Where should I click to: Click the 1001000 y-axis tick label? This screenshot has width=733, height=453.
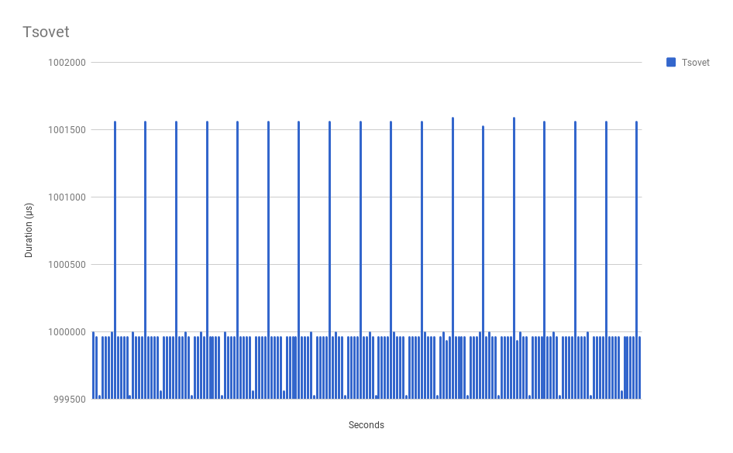pos(64,197)
